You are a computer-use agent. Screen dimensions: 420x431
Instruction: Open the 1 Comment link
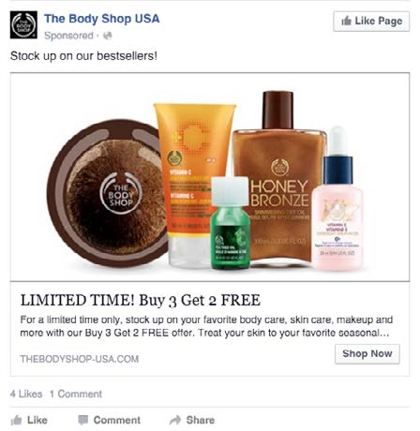tap(76, 394)
